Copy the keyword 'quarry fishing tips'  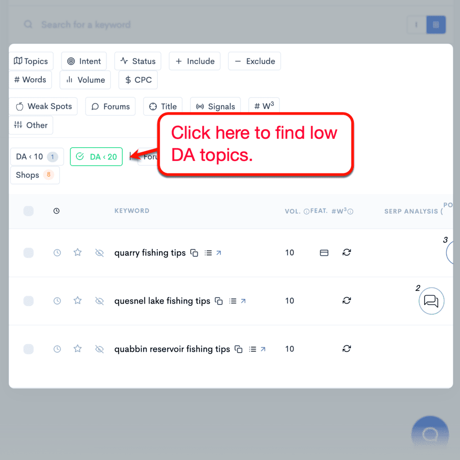195,253
